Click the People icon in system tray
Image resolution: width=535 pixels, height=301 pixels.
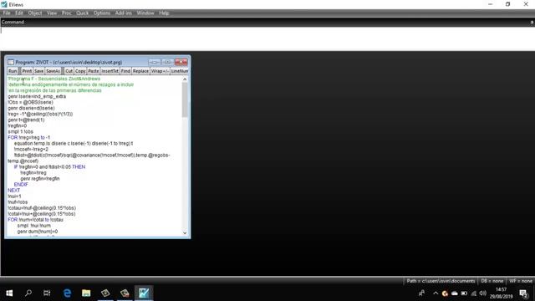421,293
